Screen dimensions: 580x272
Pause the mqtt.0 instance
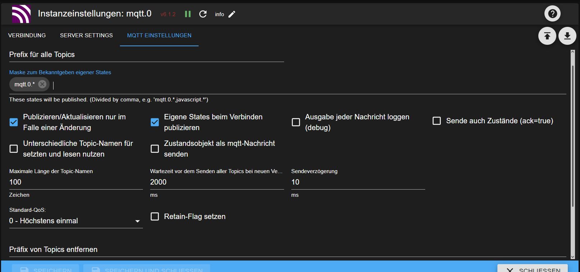tap(188, 14)
